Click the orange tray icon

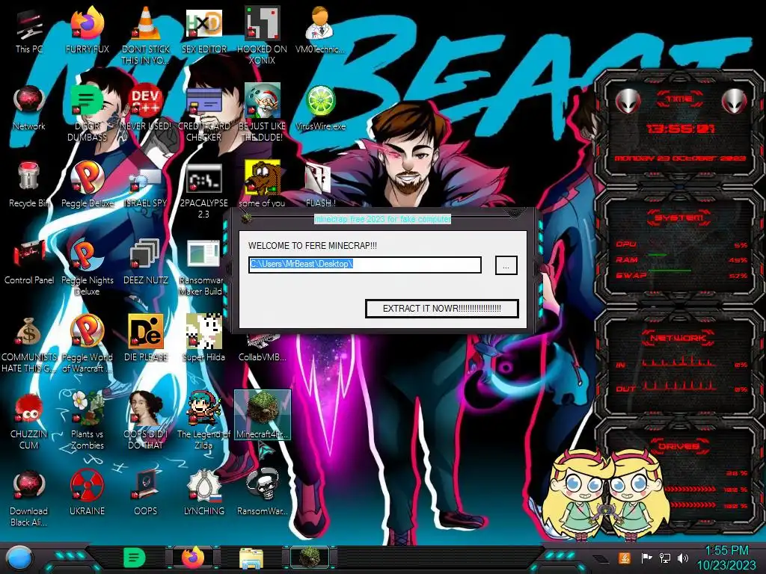[625, 558]
